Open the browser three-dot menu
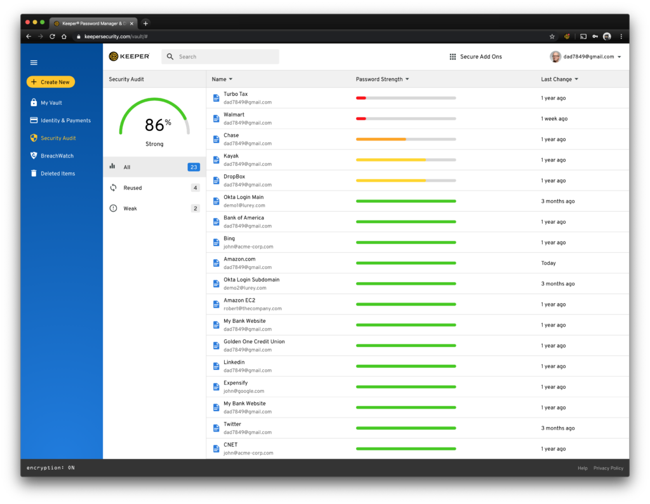The width and height of the screenshot is (650, 504). 621,36
